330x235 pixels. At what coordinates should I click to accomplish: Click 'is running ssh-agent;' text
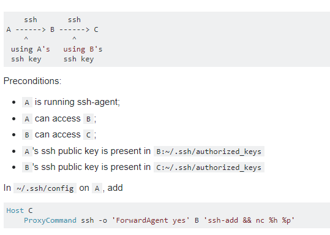pyautogui.click(x=77, y=102)
